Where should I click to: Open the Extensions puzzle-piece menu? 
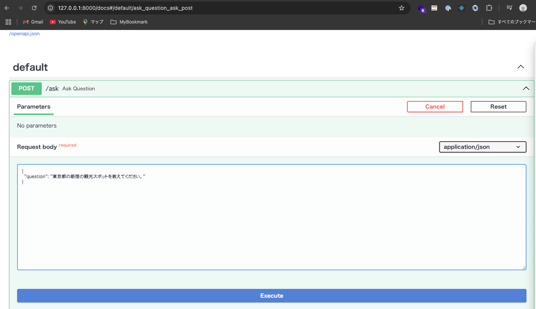(489, 8)
